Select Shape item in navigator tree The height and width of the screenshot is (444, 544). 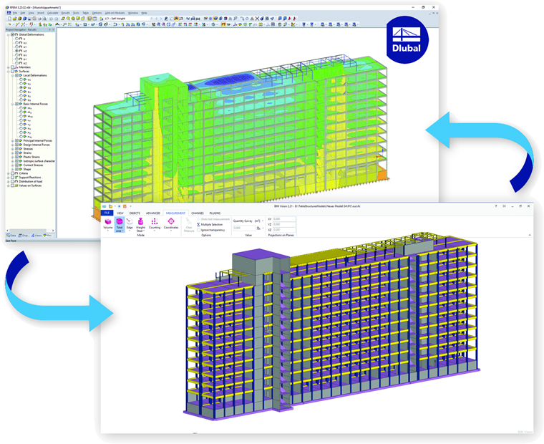pos(27,170)
